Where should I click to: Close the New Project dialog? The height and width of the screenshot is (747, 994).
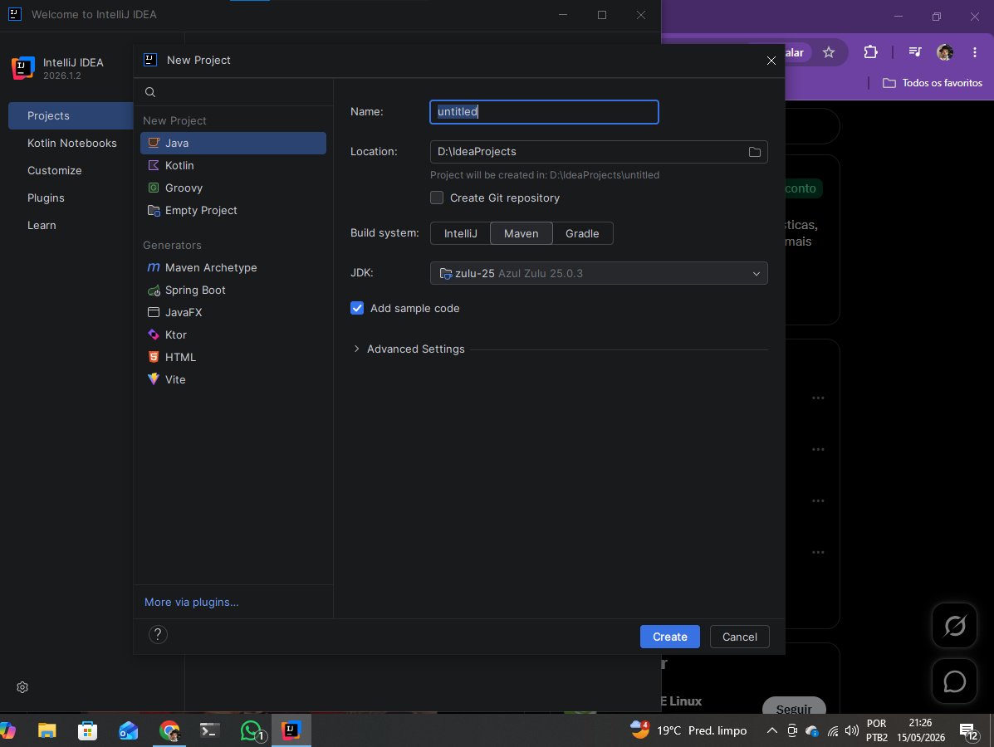(771, 61)
